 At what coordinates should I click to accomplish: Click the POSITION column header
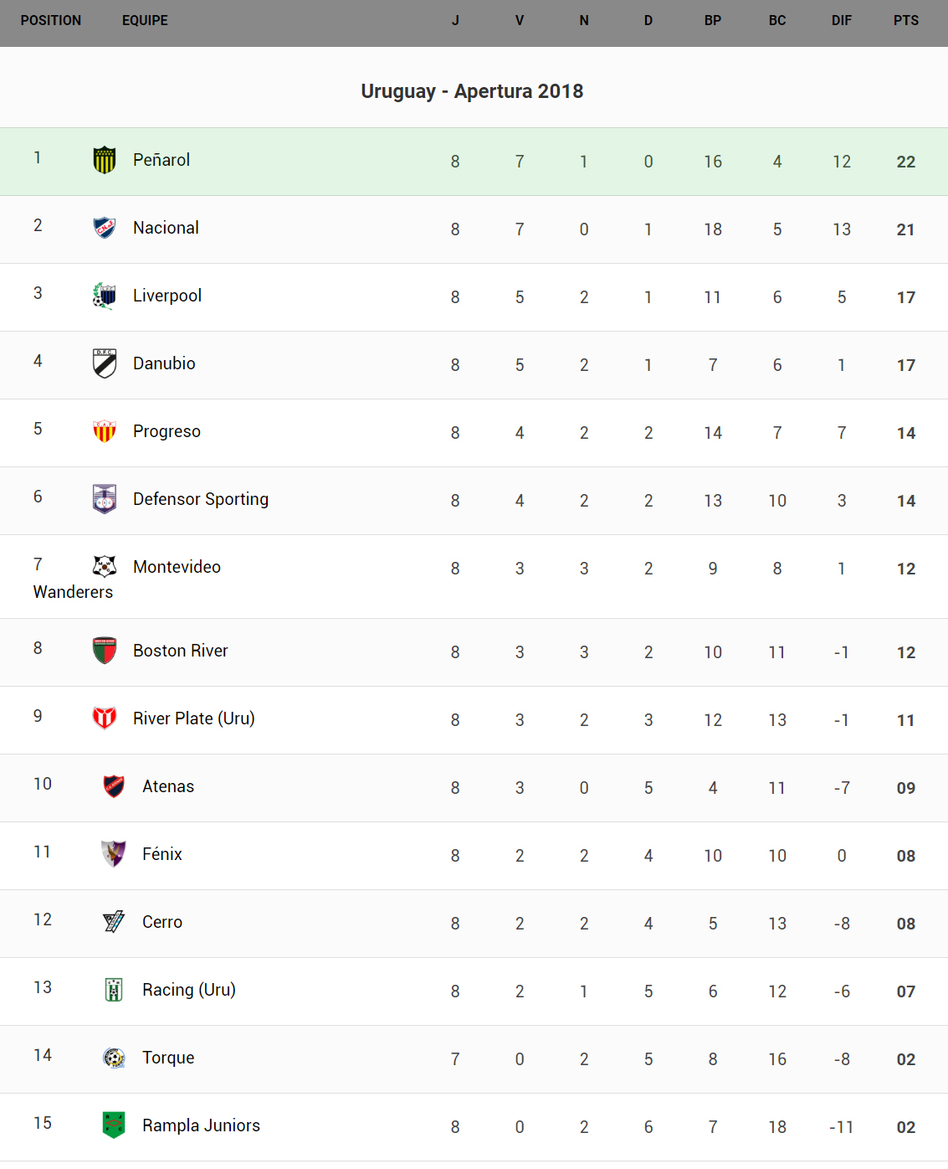(x=51, y=21)
